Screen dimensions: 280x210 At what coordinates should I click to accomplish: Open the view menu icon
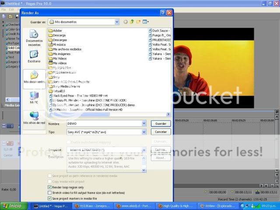tap(146, 22)
